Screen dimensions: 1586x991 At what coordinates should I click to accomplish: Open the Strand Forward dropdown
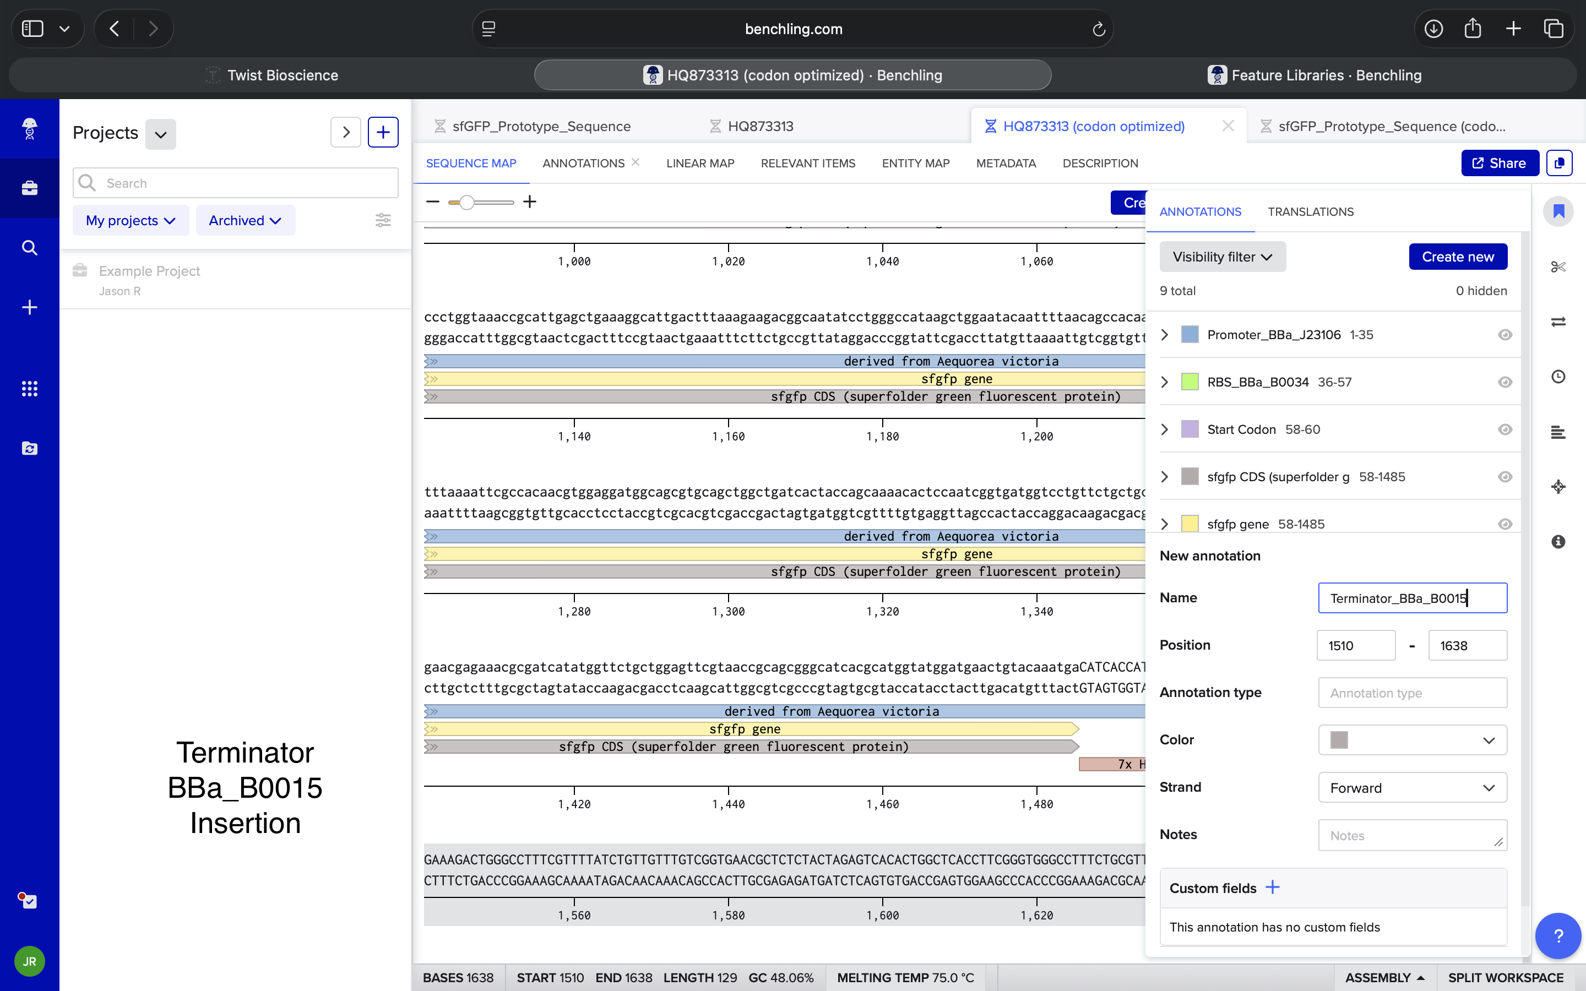pyautogui.click(x=1413, y=787)
